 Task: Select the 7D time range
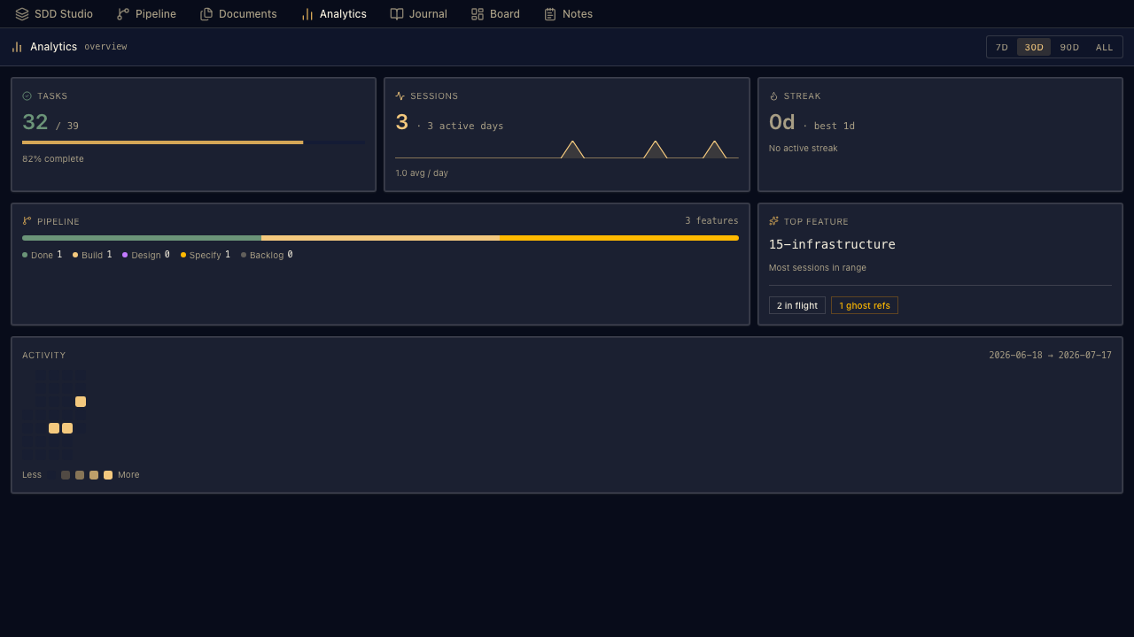pos(1002,47)
